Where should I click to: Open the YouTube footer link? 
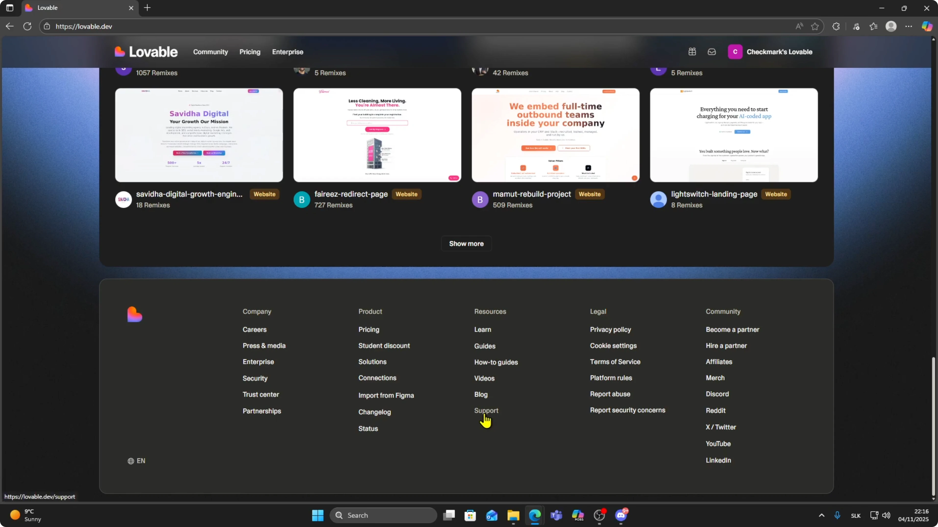pos(718,444)
